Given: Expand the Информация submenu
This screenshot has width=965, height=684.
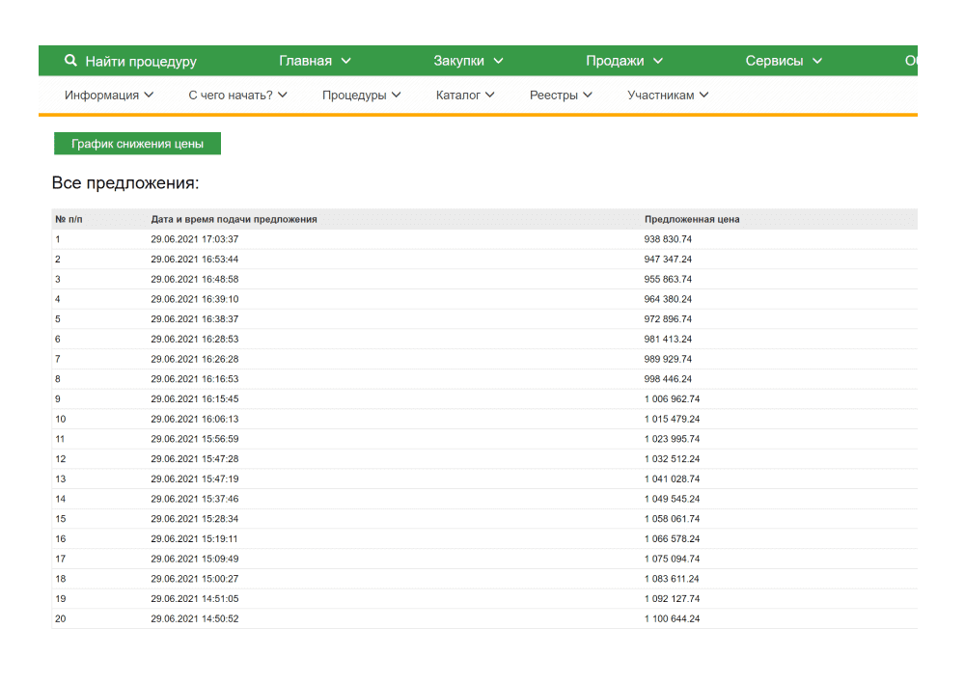Looking at the screenshot, I should coord(108,96).
